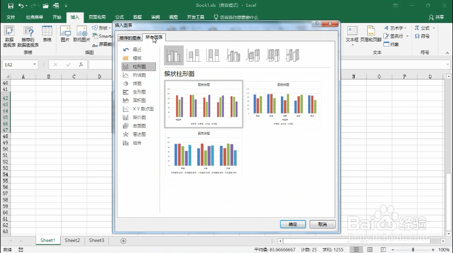Image resolution: width=453 pixels, height=253 pixels.
Task: Open the Home (开始) tab
Action: 57,17
